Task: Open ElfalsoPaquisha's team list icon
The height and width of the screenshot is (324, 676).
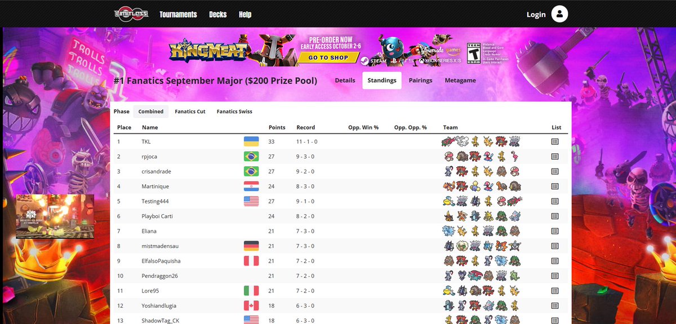Action: point(554,261)
